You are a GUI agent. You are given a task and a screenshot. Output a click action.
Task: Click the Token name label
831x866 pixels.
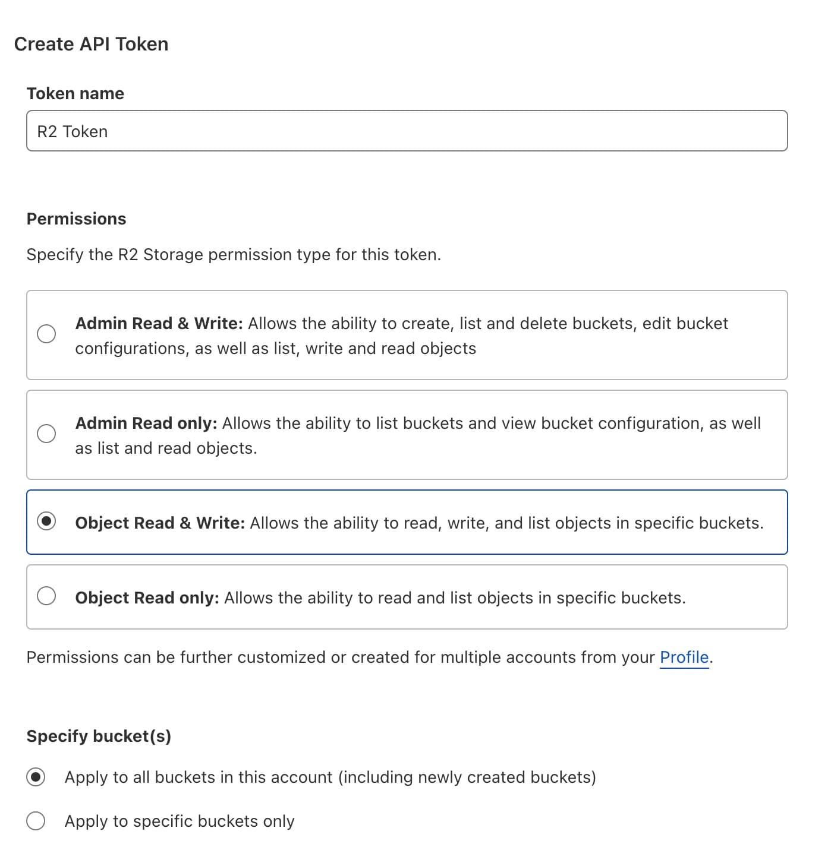[x=75, y=93]
